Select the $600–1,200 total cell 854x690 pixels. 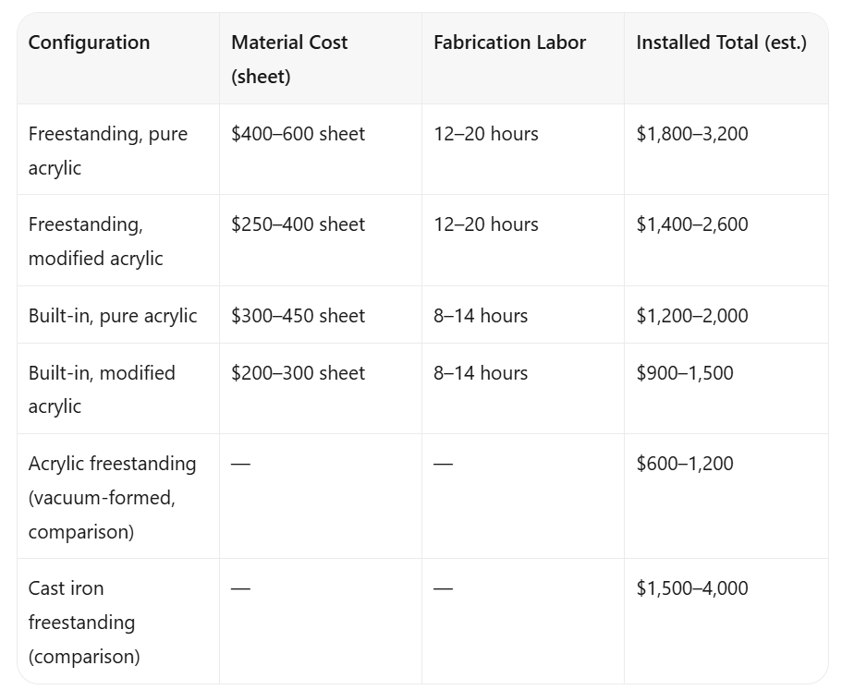tap(685, 464)
